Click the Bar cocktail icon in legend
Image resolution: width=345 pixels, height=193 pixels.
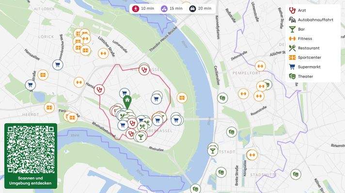[292, 29]
